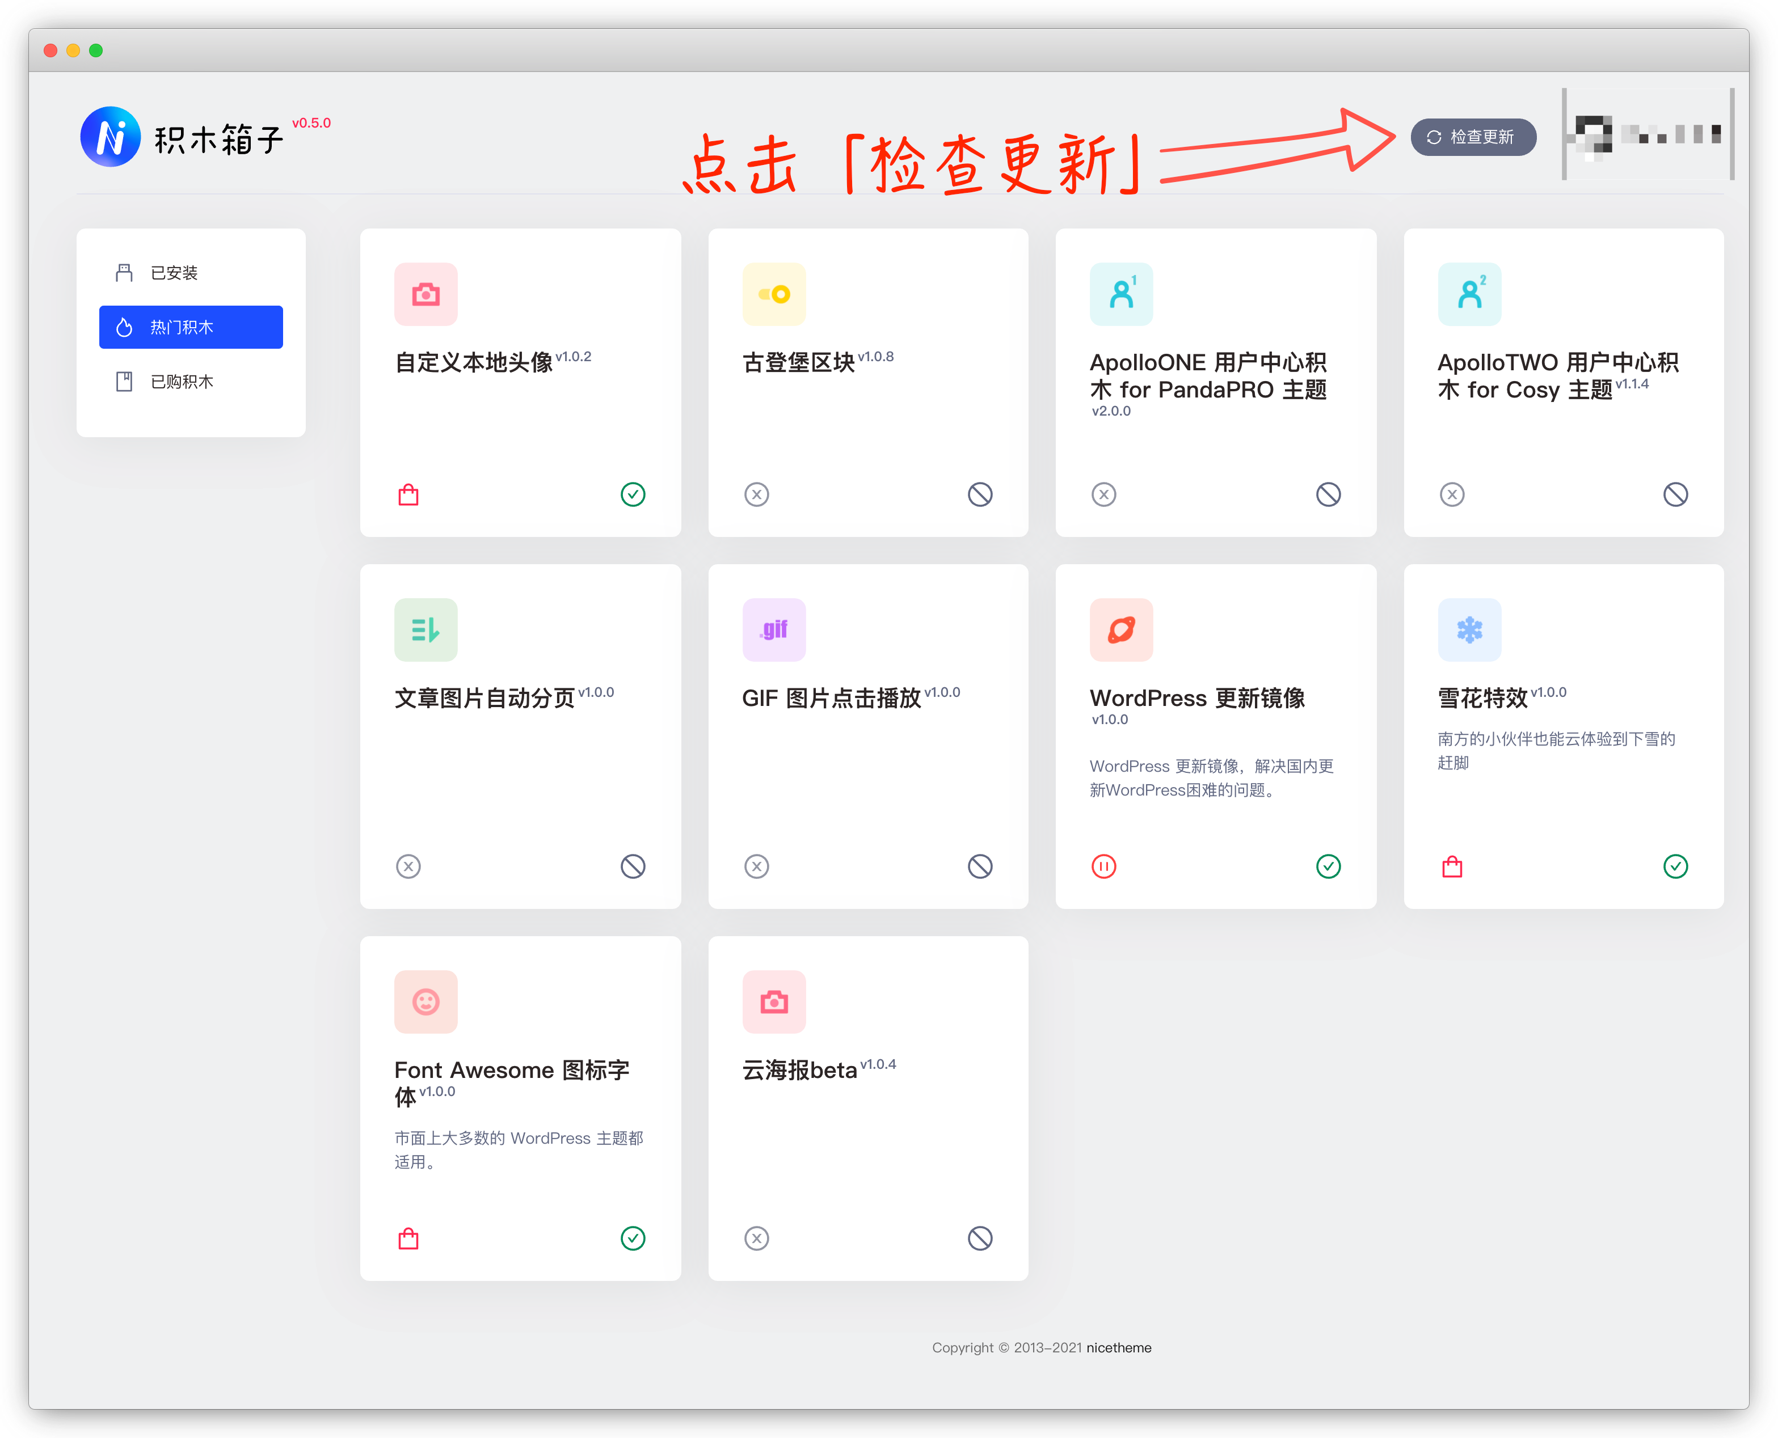
Task: Click the nicetheme link in footer
Action: point(1119,1348)
